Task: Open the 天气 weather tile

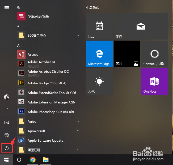Action: point(99,81)
